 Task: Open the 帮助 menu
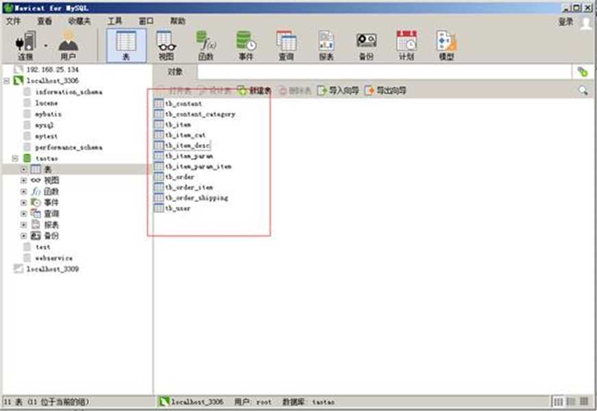click(x=178, y=21)
